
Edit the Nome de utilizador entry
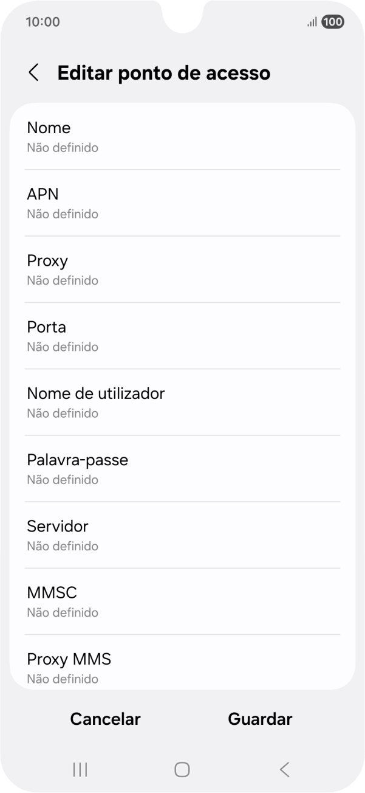182,401
